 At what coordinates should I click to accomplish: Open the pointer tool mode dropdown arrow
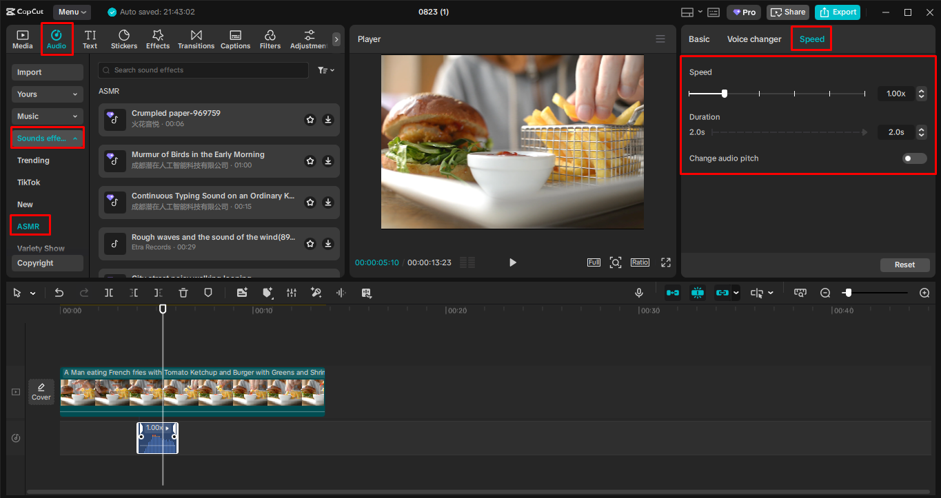32,293
